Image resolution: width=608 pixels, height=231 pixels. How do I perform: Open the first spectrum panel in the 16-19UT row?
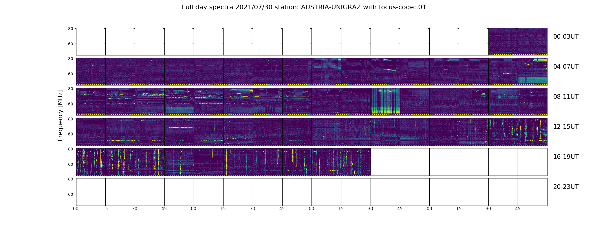(x=91, y=162)
